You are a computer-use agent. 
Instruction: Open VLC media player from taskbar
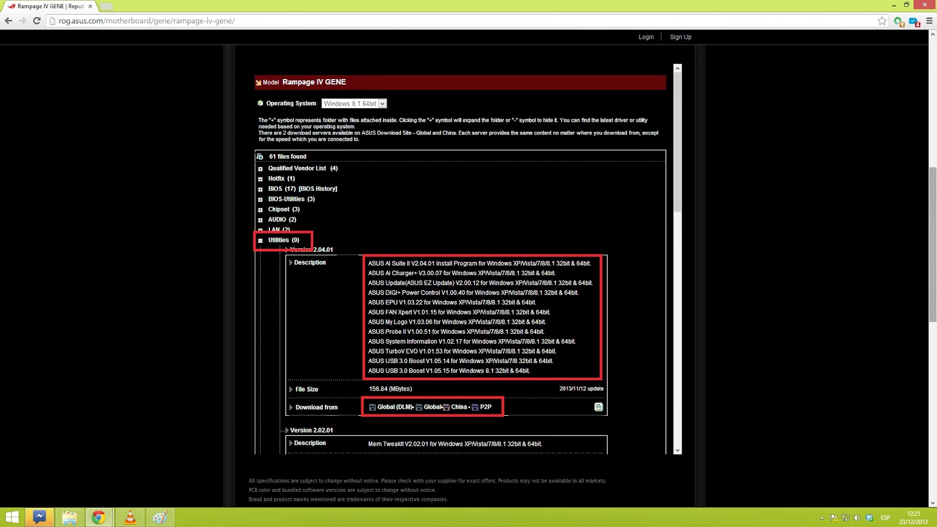point(130,517)
